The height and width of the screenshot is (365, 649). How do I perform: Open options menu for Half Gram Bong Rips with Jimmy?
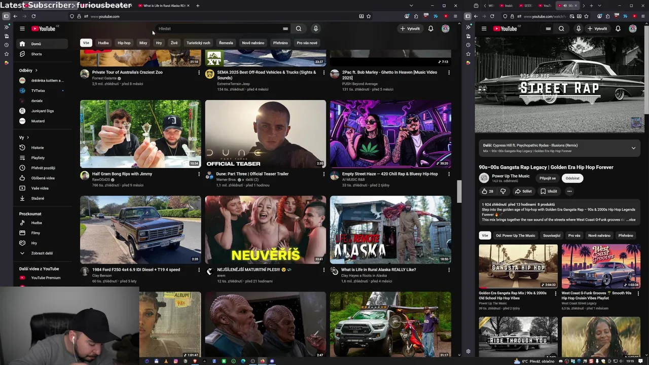(199, 174)
